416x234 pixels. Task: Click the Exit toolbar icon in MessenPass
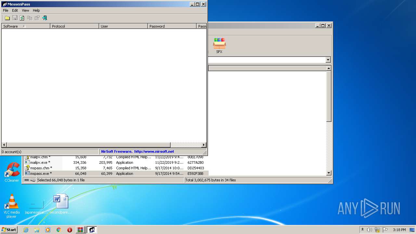coord(45,18)
